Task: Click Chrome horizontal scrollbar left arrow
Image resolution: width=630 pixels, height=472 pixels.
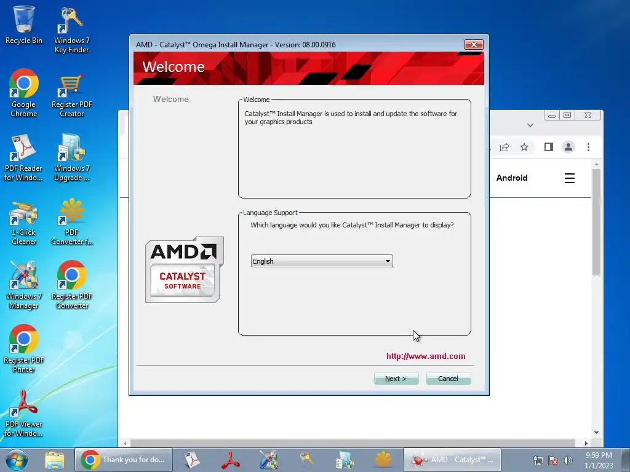Action: click(126, 443)
